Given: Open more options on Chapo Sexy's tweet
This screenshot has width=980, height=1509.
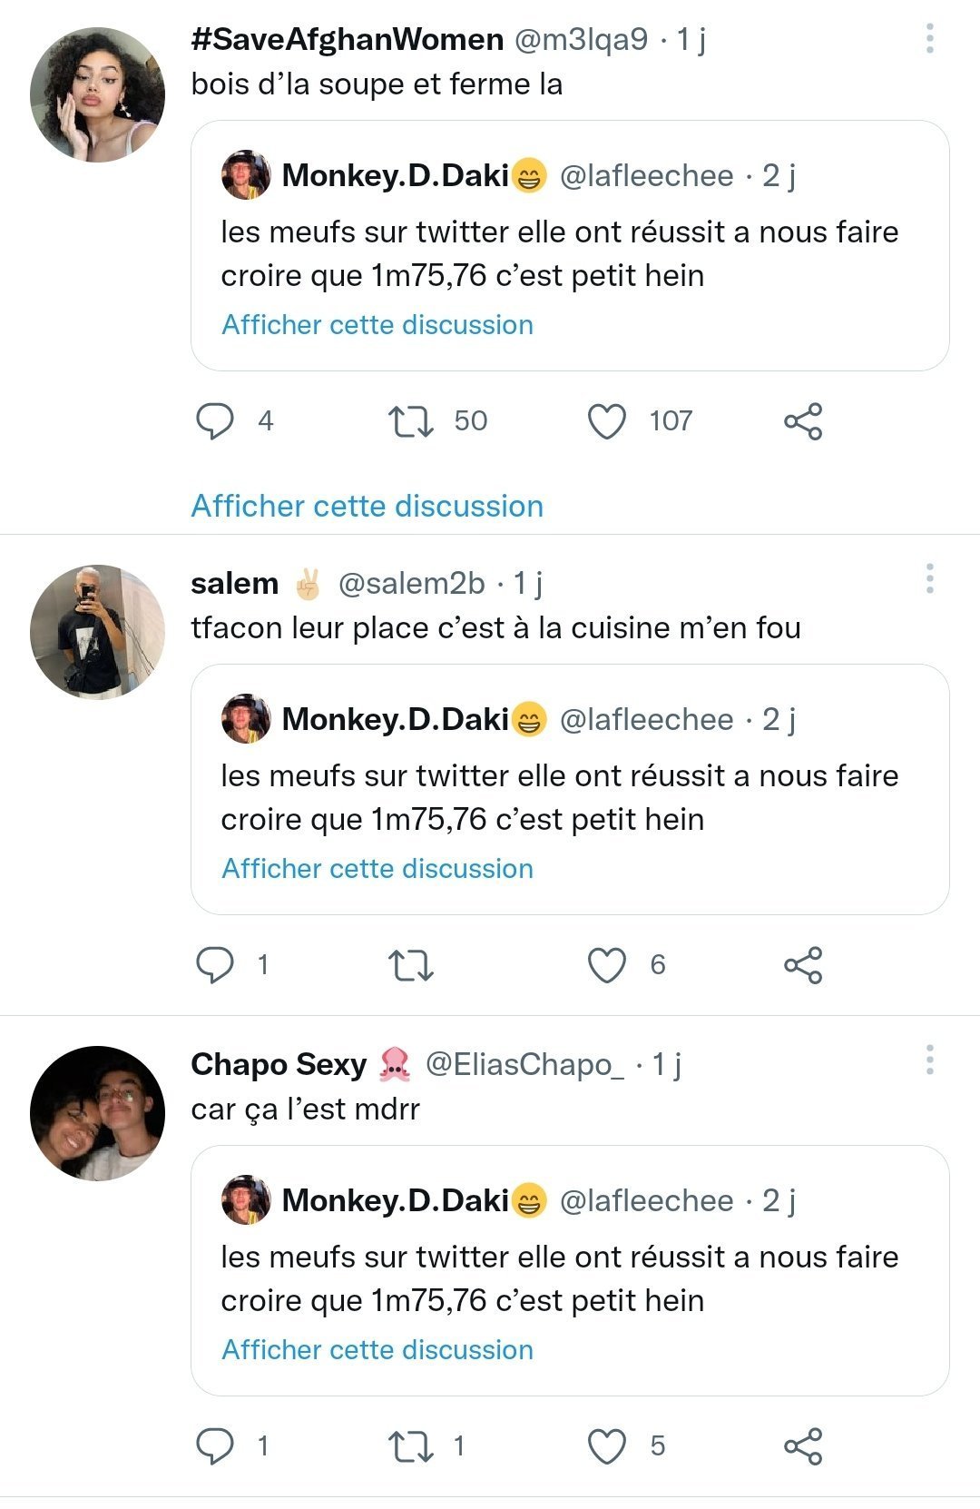Looking at the screenshot, I should (x=930, y=1060).
